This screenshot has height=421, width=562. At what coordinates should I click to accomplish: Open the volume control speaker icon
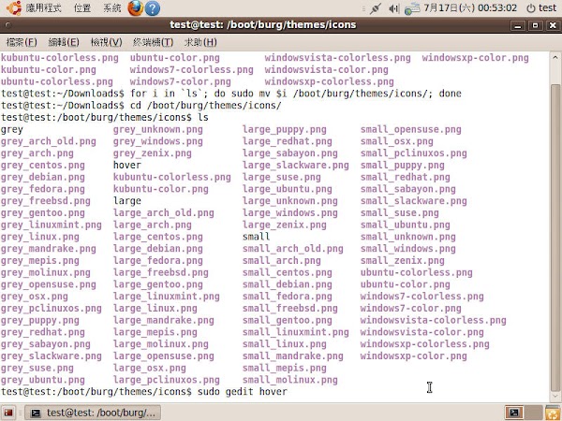393,8
